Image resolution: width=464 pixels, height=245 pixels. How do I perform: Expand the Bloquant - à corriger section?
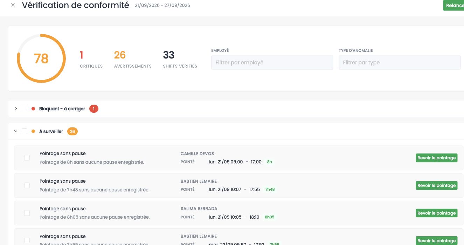coord(16,108)
